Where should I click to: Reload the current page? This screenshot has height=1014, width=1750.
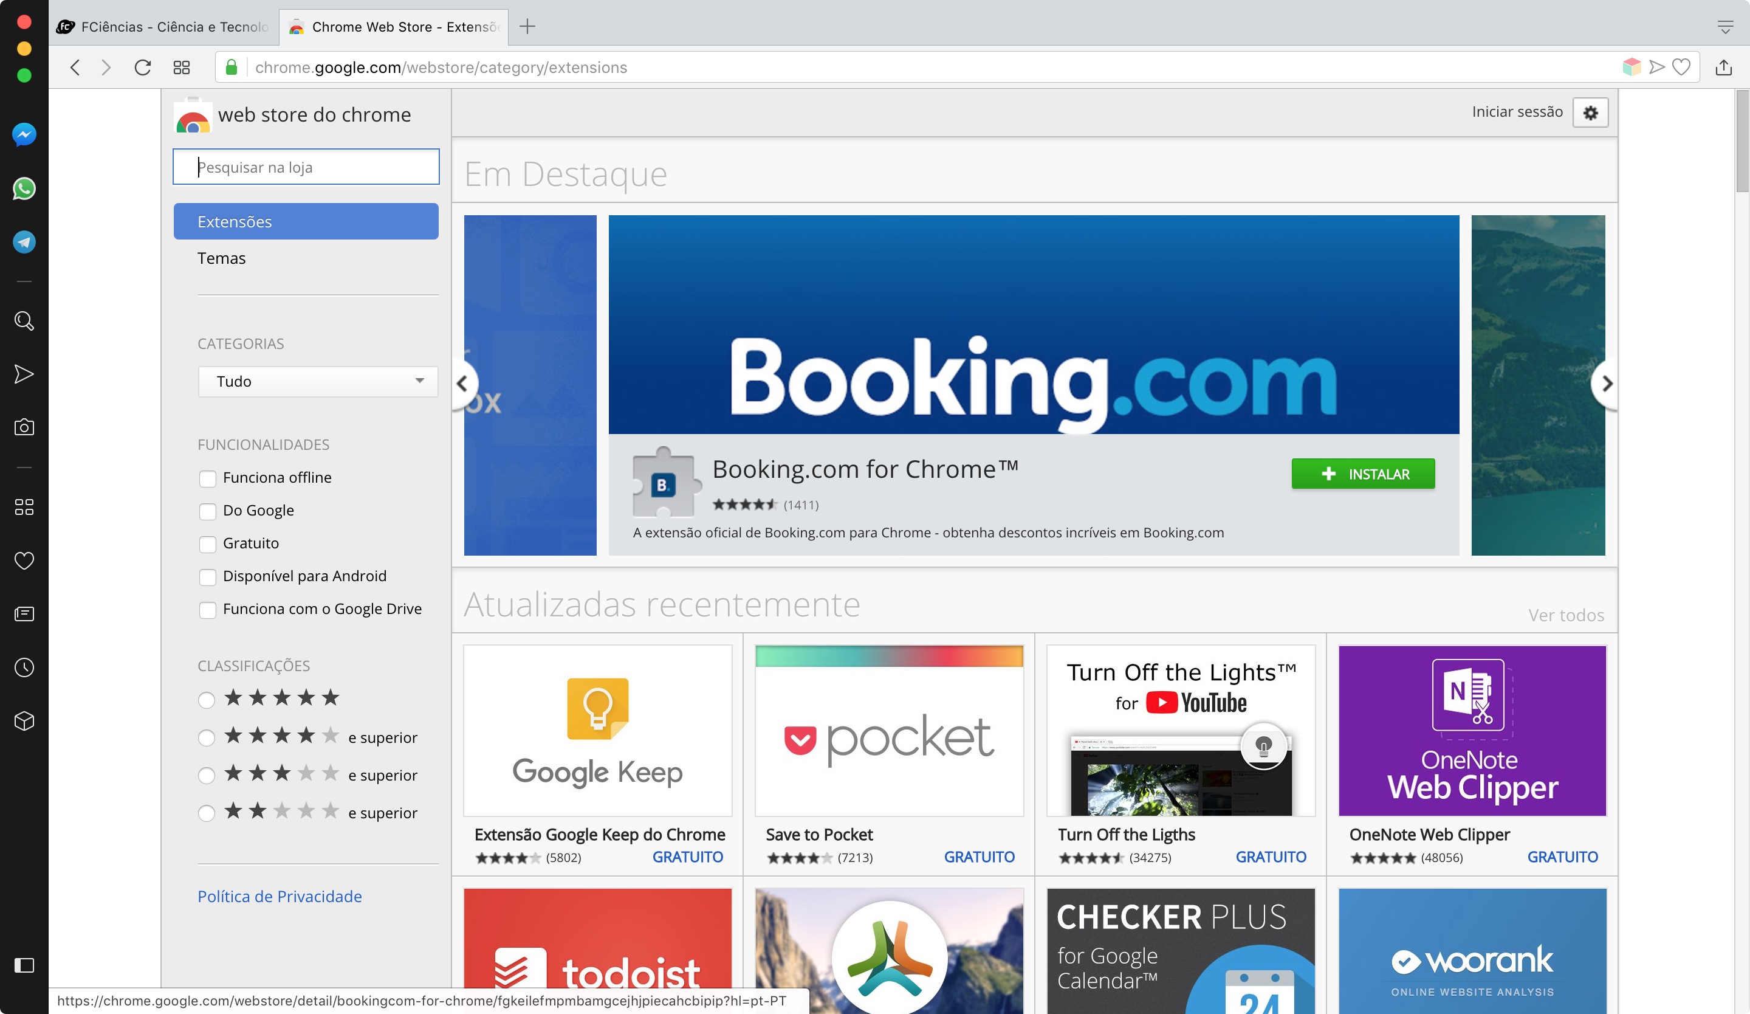(142, 67)
